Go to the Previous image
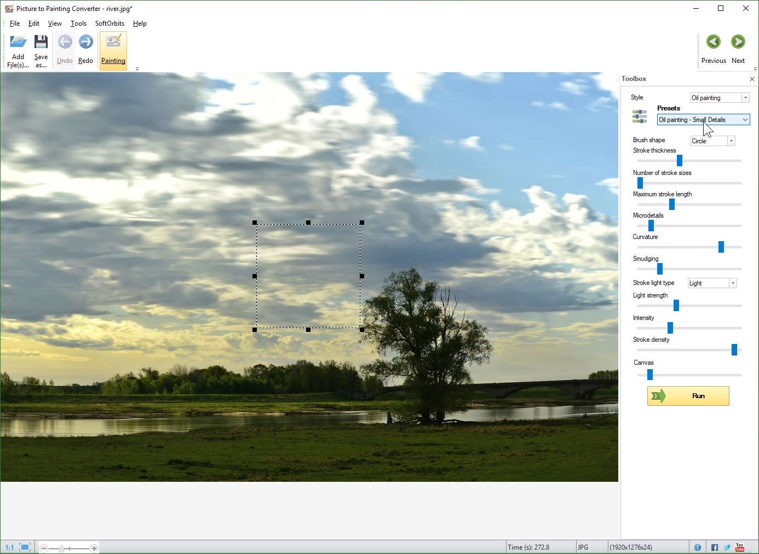The width and height of the screenshot is (759, 554). click(x=714, y=50)
